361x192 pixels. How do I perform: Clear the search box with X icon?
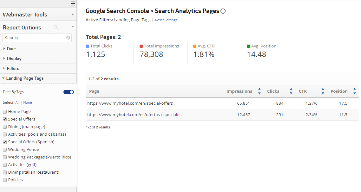(x=68, y=38)
